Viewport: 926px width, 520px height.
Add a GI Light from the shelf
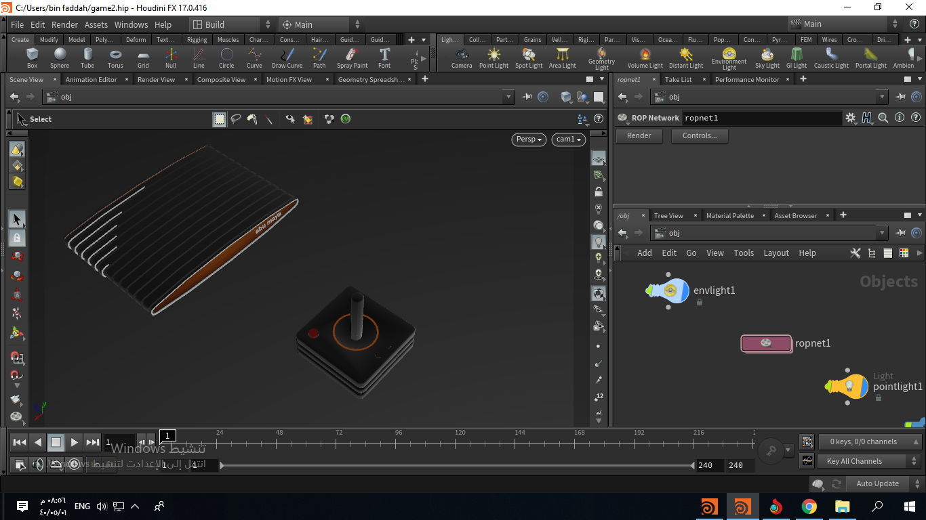[x=796, y=58]
